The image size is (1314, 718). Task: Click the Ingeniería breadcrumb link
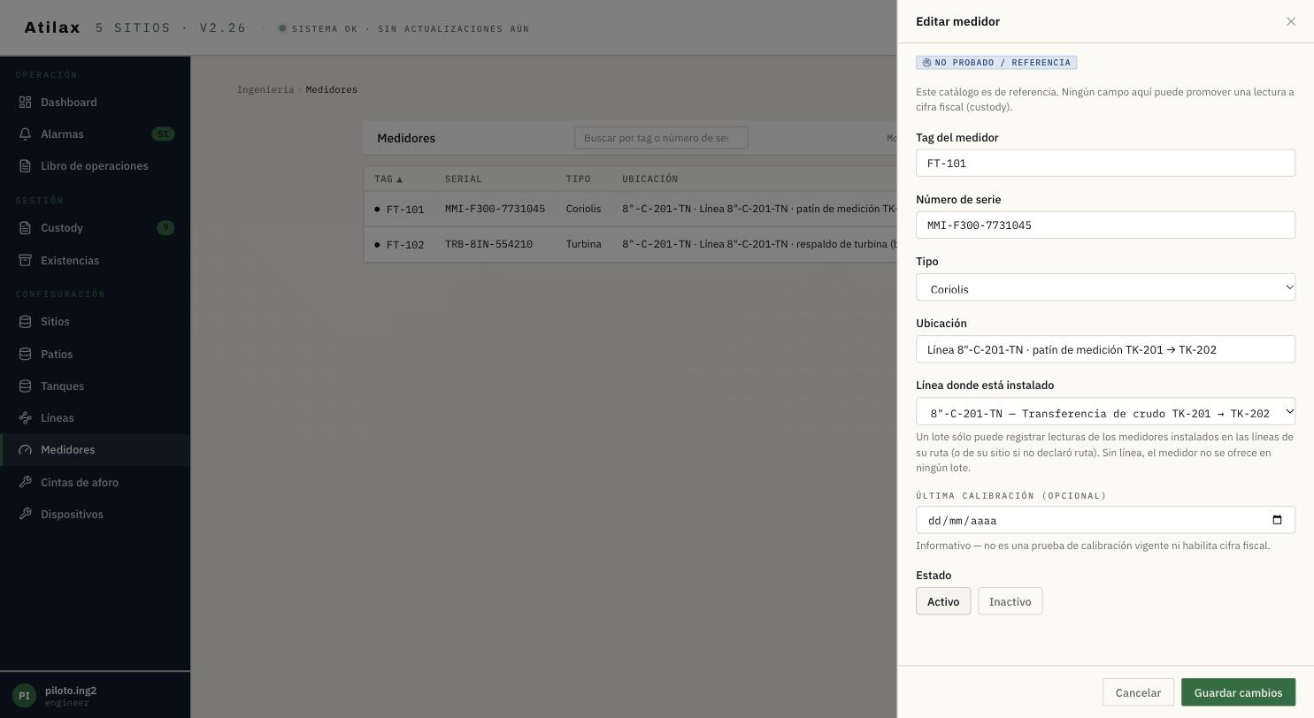pyautogui.click(x=265, y=89)
